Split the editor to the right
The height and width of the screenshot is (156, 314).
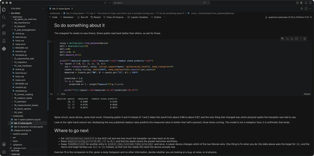(306, 8)
